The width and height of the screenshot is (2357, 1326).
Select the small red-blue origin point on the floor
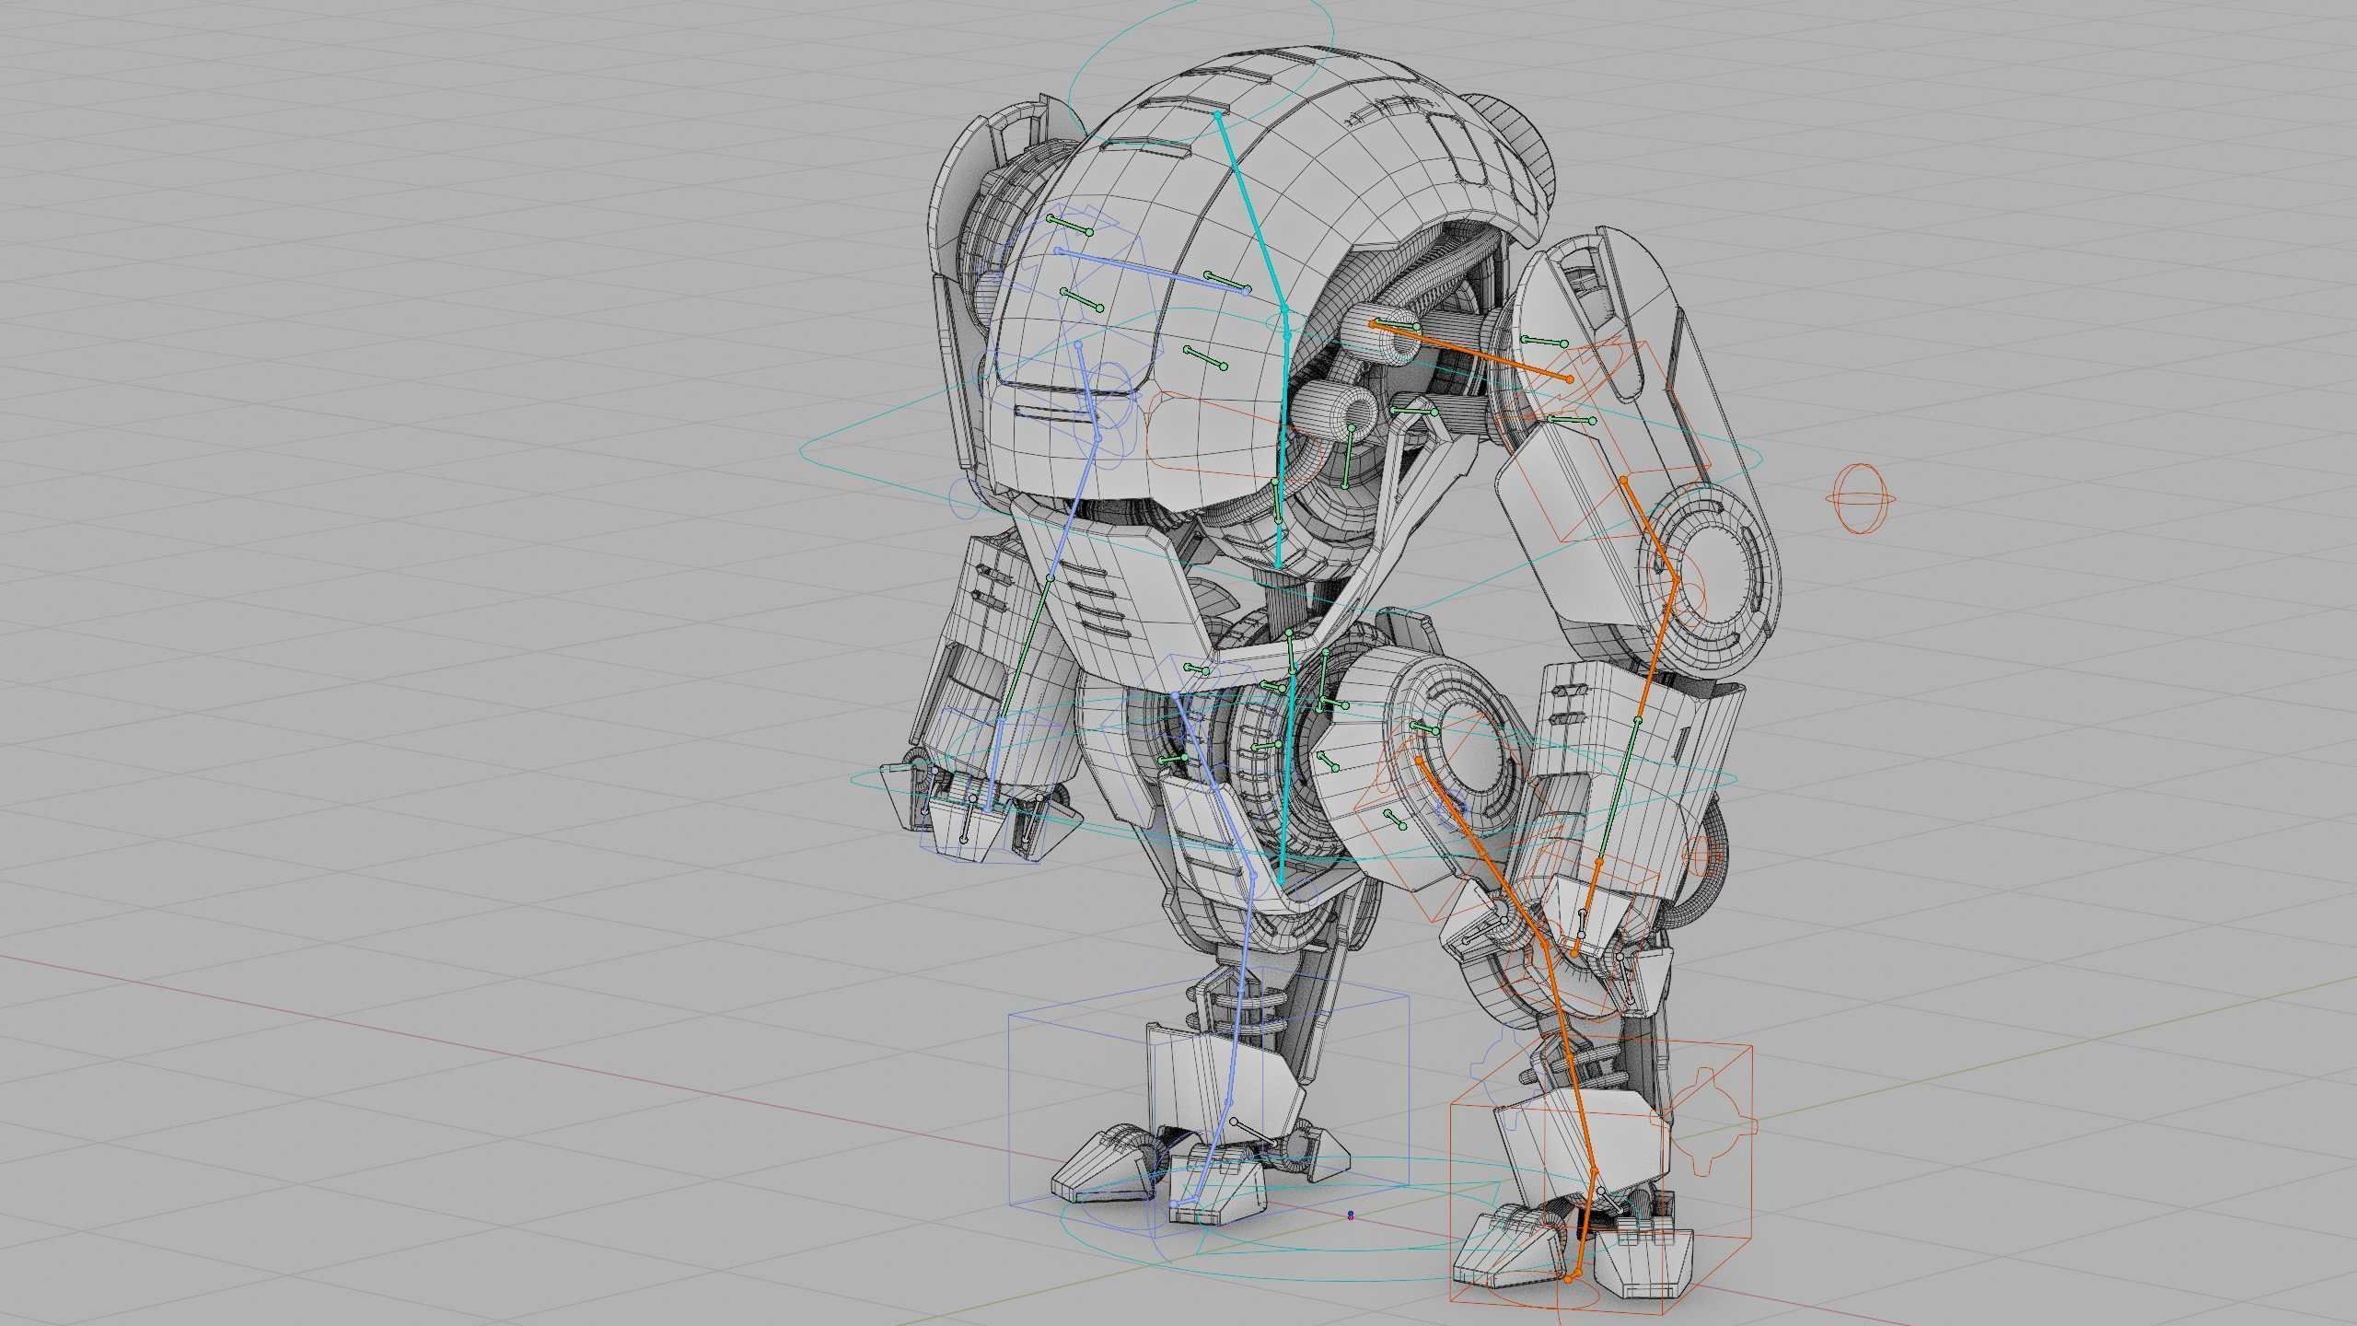pyautogui.click(x=1351, y=1216)
